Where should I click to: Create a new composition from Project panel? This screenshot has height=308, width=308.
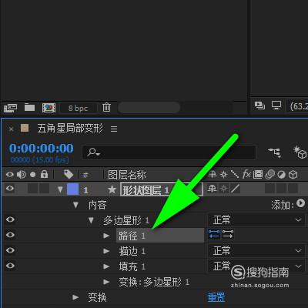pyautogui.click(x=49, y=108)
